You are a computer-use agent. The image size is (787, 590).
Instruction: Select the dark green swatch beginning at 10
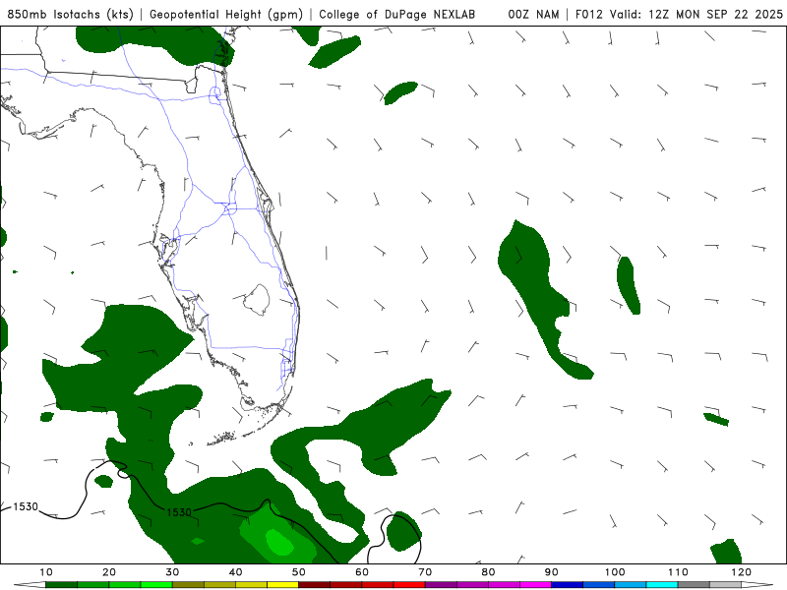pyautogui.click(x=61, y=585)
